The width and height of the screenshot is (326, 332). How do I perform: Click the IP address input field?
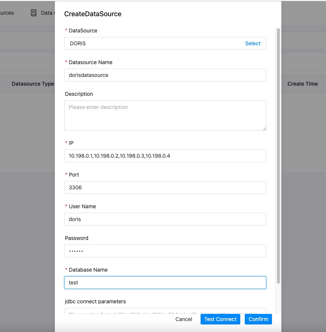165,156
